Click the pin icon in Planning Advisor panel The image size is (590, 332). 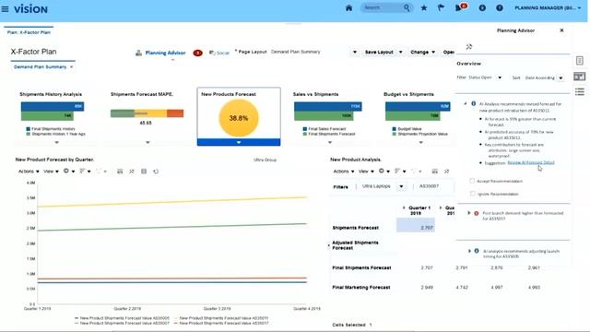[469, 47]
